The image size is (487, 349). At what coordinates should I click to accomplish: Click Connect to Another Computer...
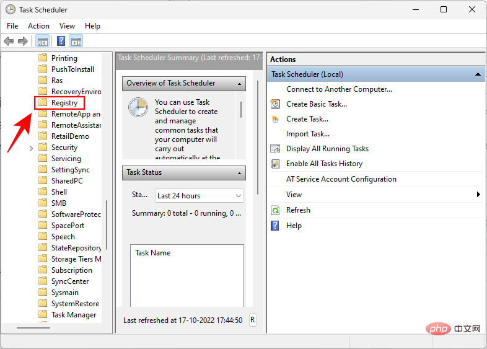pyautogui.click(x=339, y=89)
